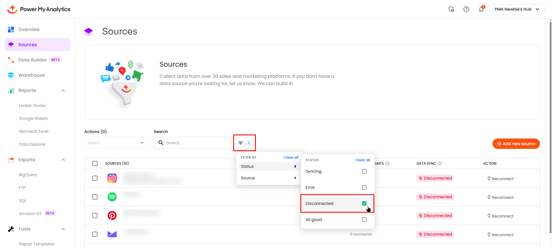
Task: Click the Add new source button
Action: click(x=516, y=144)
